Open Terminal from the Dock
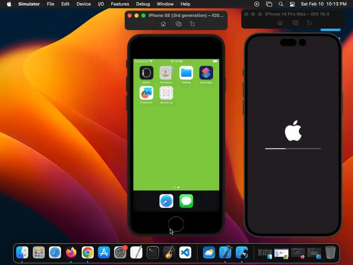The height and width of the screenshot is (265, 353). [153, 252]
